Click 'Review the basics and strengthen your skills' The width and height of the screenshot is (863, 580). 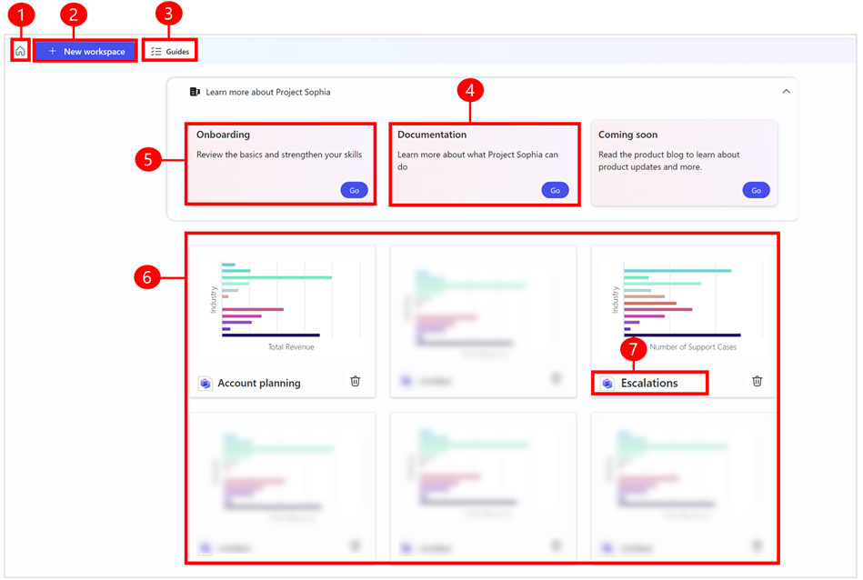tap(279, 155)
